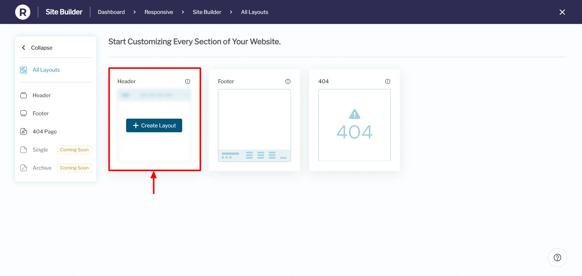Viewport: 582px width, 276px height.
Task: Click the Coming Soon badge next to Single
Action: click(x=74, y=150)
